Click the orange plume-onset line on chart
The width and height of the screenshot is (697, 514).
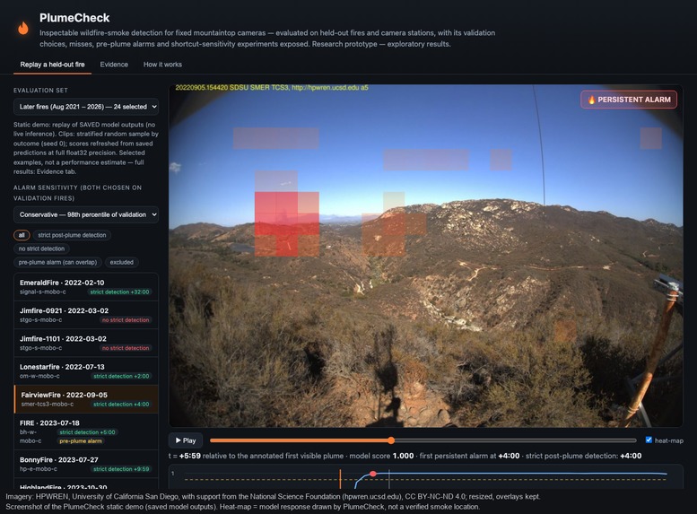(x=340, y=479)
